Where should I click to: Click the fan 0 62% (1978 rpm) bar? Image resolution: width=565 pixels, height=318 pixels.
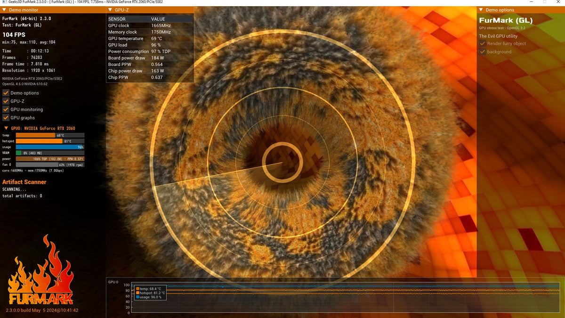coord(50,165)
